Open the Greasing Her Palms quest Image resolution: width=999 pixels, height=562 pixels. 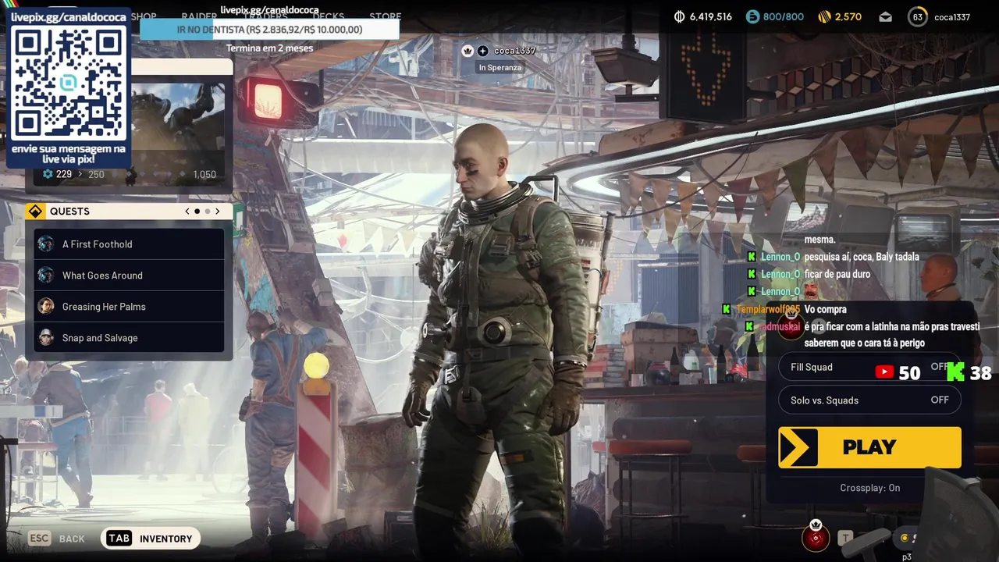[129, 307]
